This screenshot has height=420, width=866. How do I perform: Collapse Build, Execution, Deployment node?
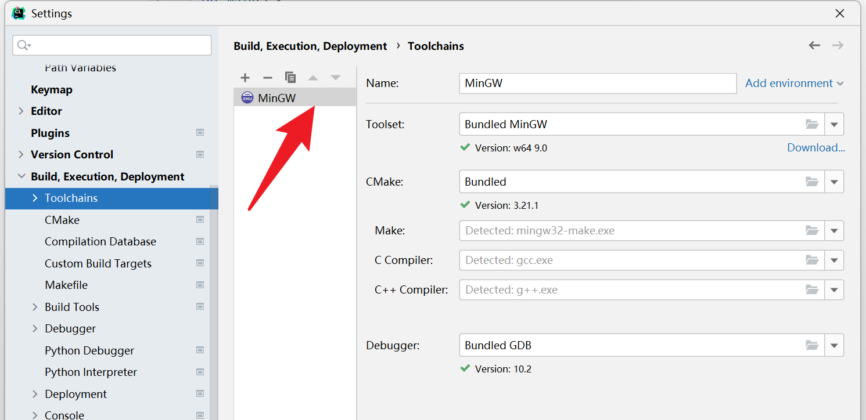point(21,176)
